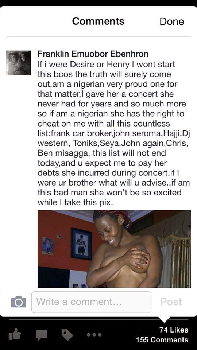View the list behind '74 Likes'
197x350 pixels.
[174, 330]
